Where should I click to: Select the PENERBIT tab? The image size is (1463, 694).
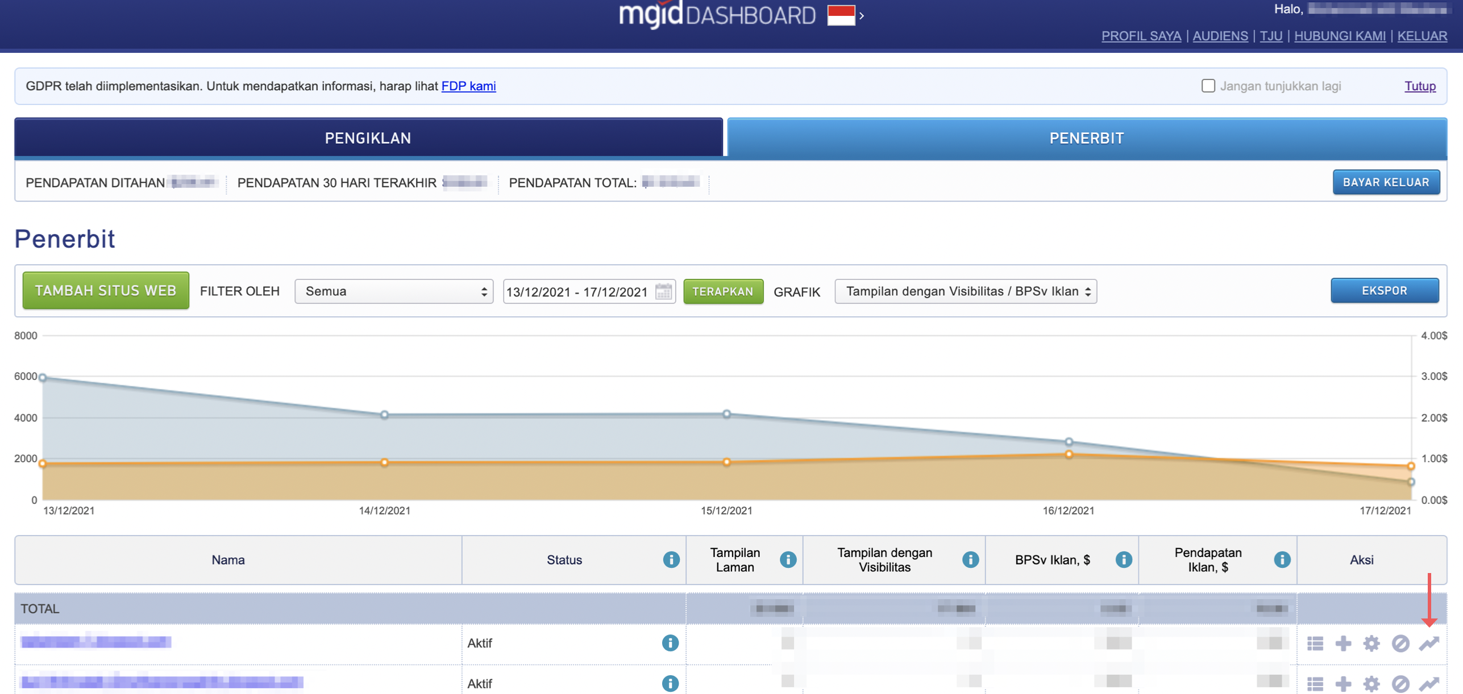point(1086,138)
